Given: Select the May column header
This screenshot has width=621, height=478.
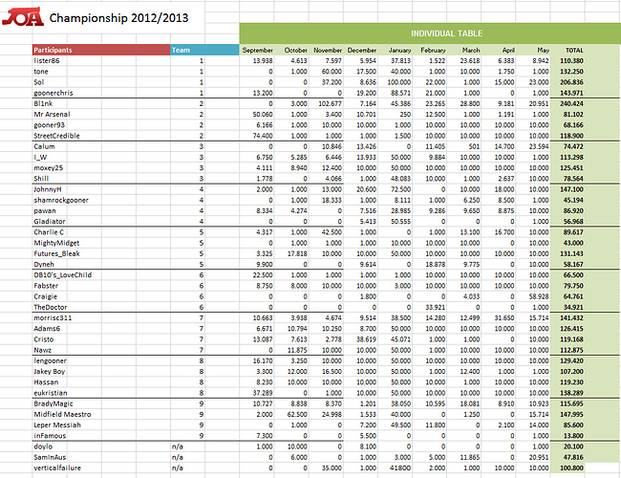Looking at the screenshot, I should coord(544,51).
